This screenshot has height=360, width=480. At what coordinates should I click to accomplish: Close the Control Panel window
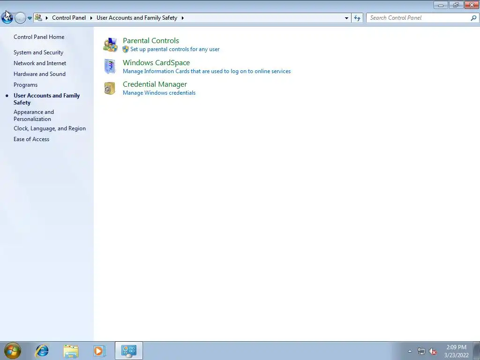pos(472,5)
